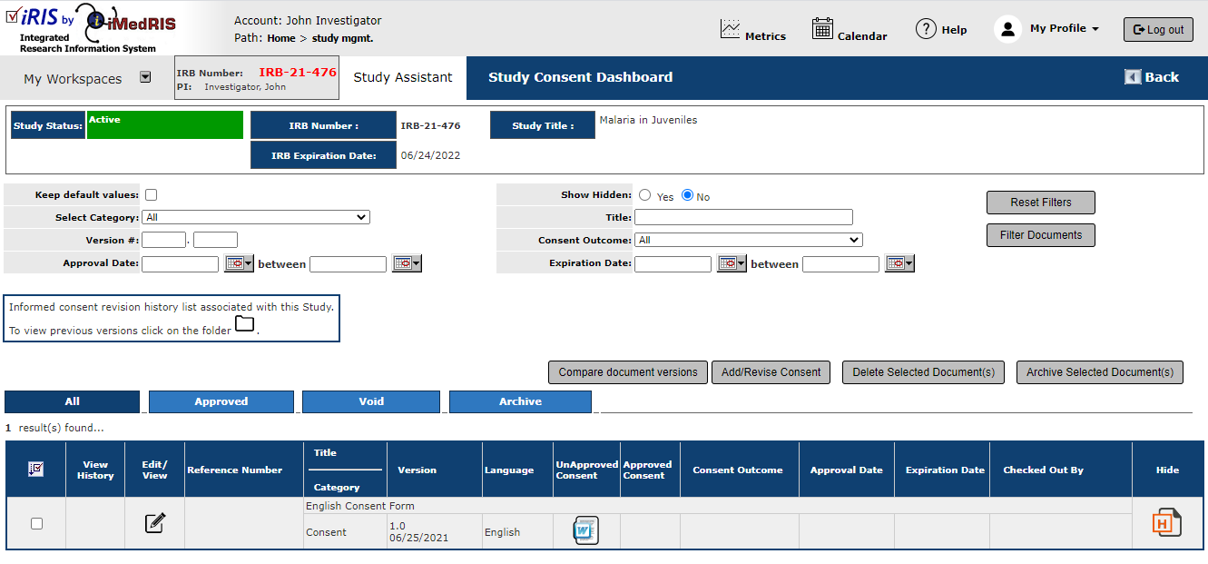The width and height of the screenshot is (1208, 564).
Task: Check the Keep default values checkbox
Action: coord(152,194)
